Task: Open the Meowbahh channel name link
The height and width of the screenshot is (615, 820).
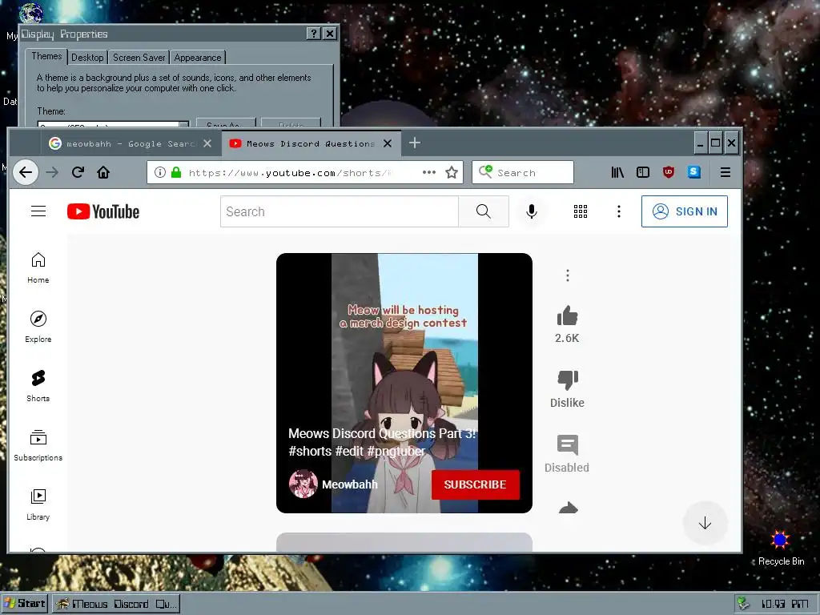Action: coord(349,484)
